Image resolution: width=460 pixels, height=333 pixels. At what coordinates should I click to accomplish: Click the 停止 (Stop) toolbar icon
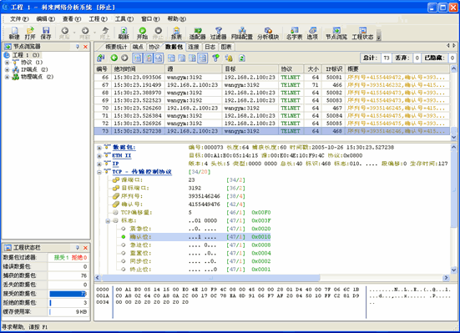tap(158, 33)
